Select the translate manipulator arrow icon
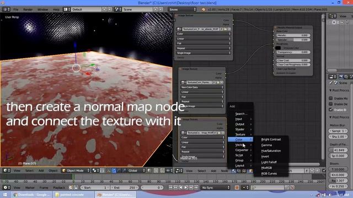 [114, 170]
